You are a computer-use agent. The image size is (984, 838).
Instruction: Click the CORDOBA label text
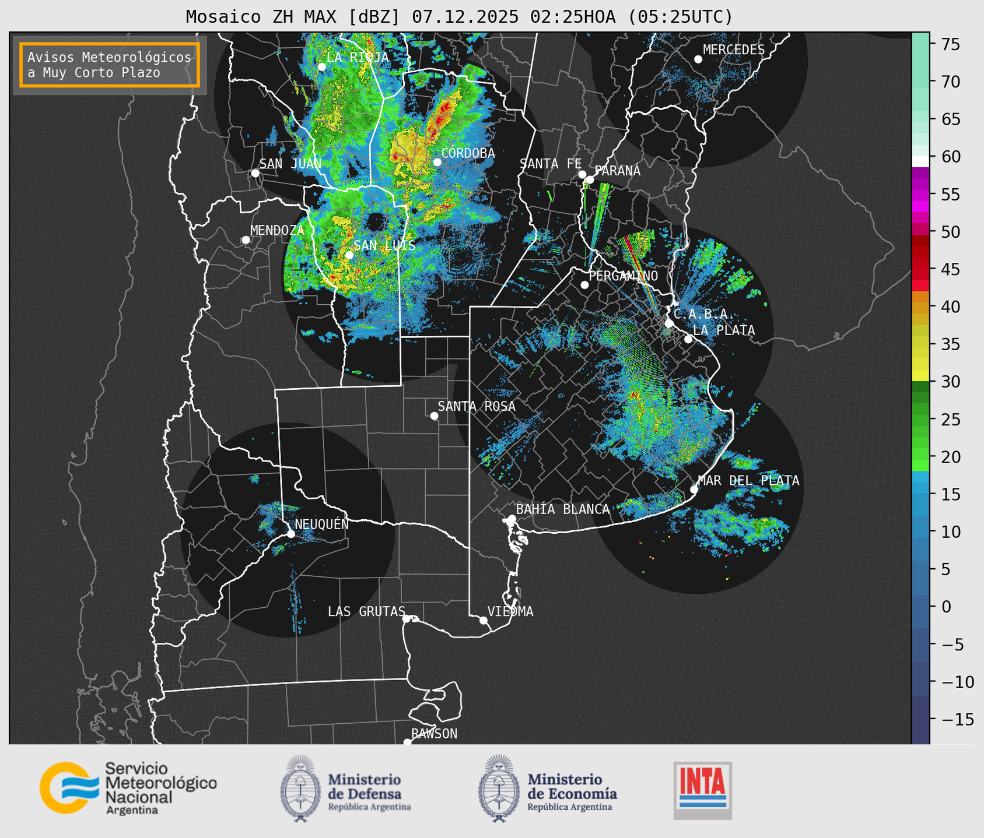tap(468, 153)
